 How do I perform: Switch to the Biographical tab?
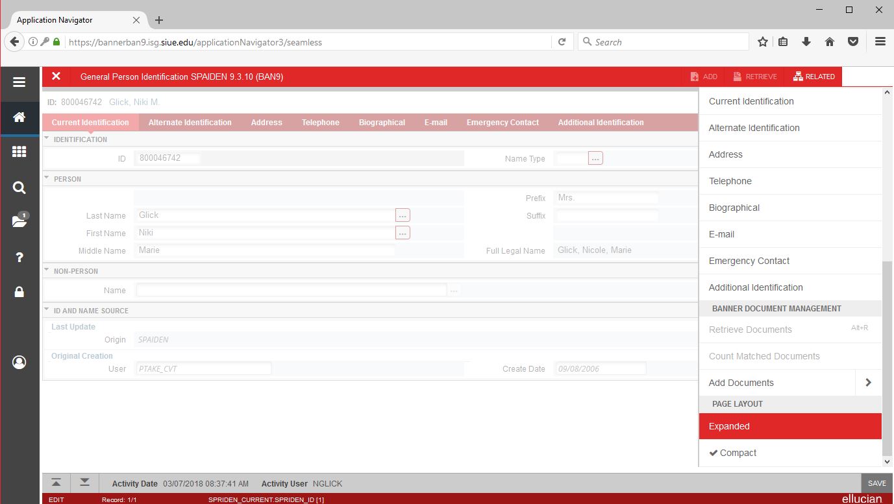coord(382,122)
